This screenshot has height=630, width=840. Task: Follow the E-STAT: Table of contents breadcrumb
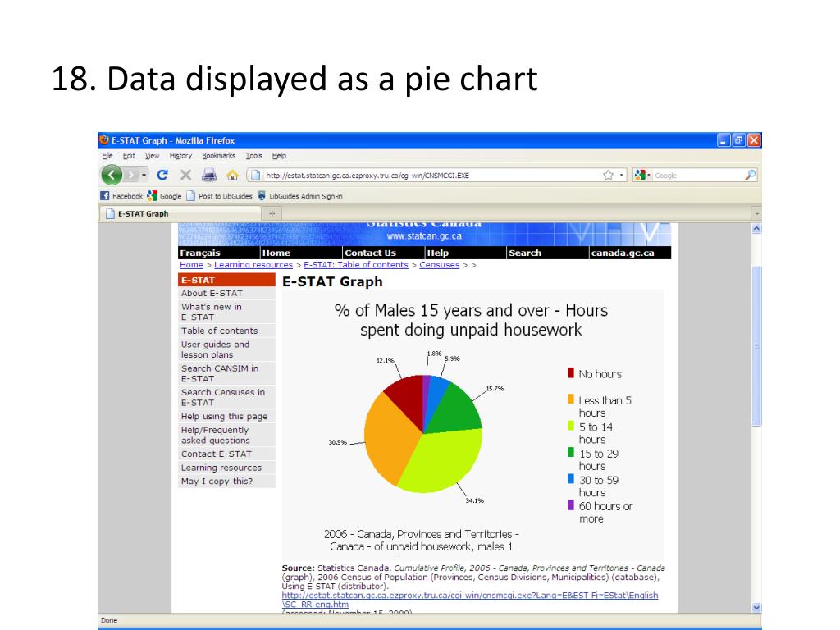tap(356, 265)
